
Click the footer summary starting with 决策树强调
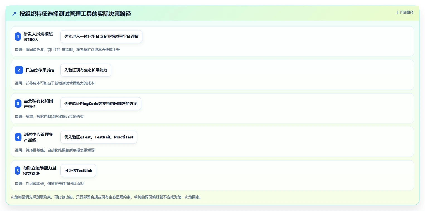(x=106, y=197)
